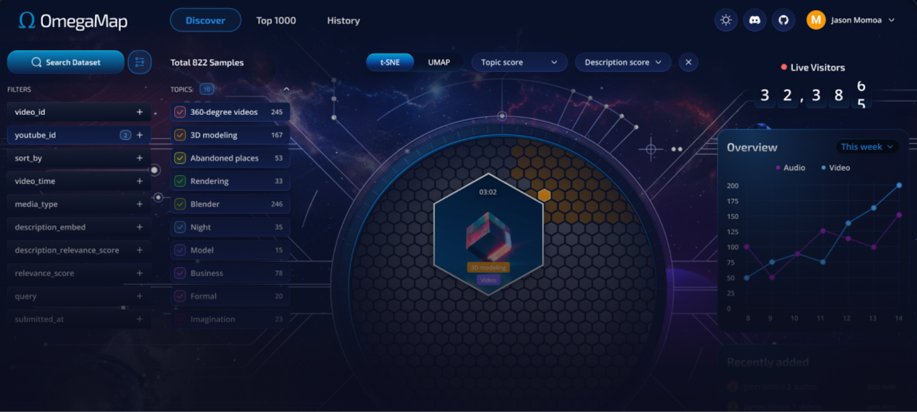Collapse the Topics list chevron
Screen dimensions: 917x412
(287, 89)
